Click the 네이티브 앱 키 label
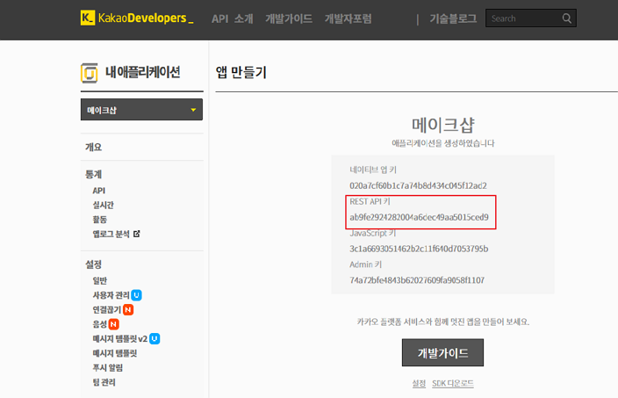 373,170
